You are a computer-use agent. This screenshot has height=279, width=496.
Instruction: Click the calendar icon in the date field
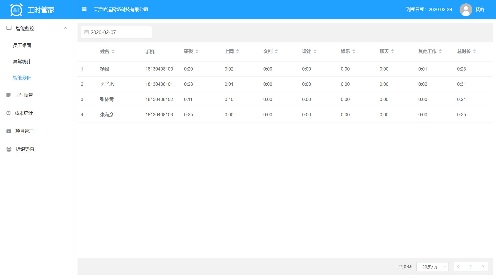click(87, 32)
